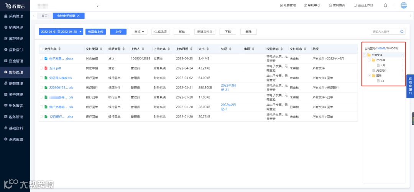Viewport: 414px width, 192px height.
Task: Open voucher link 2022年2月 记-2
Action: pyautogui.click(x=228, y=107)
